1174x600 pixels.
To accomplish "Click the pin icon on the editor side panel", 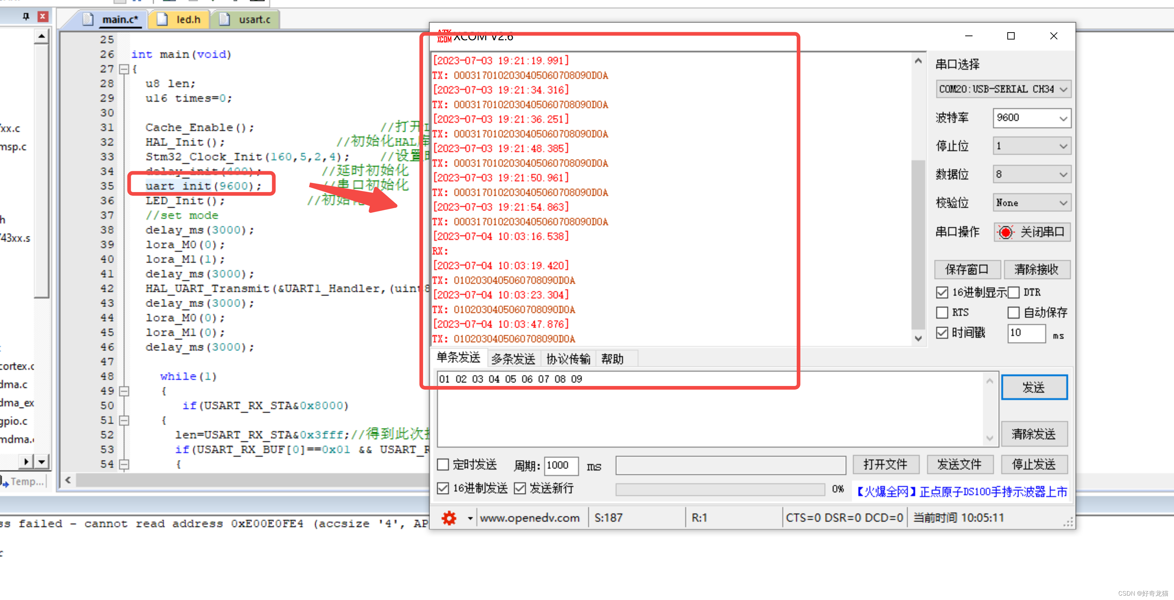I will pos(26,16).
